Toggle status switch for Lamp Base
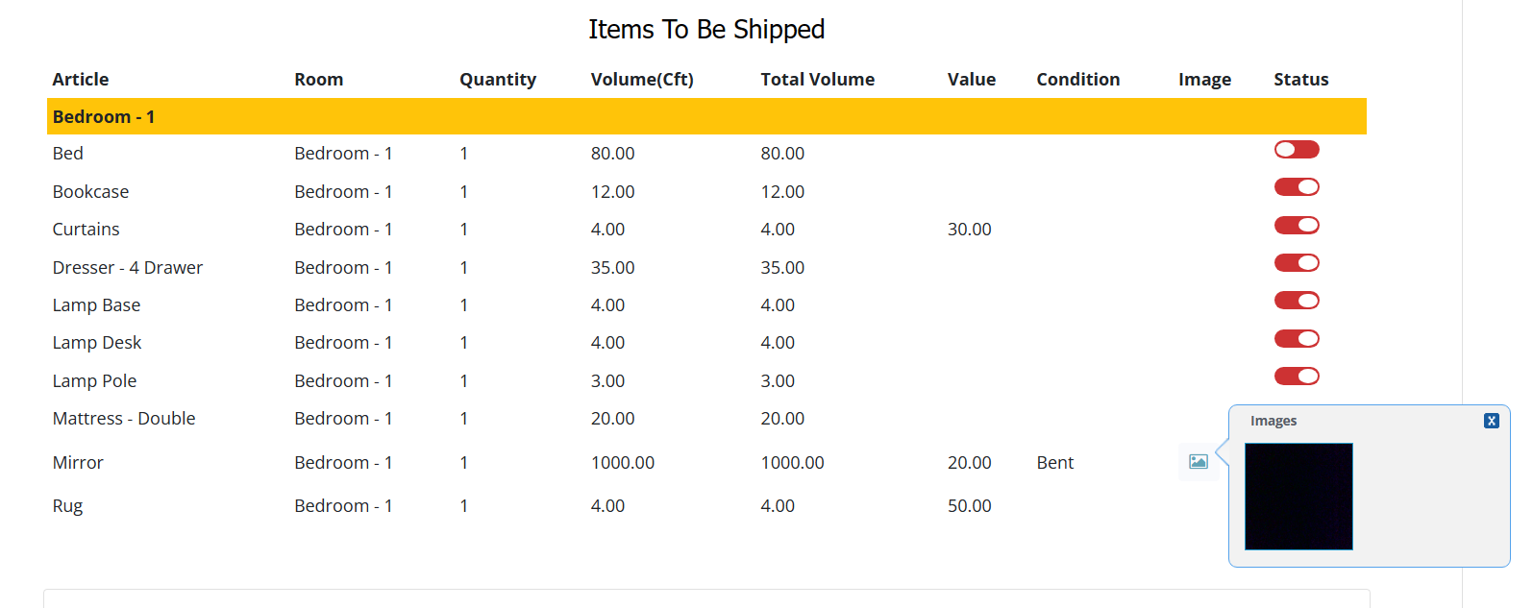1533x608 pixels. [1297, 301]
